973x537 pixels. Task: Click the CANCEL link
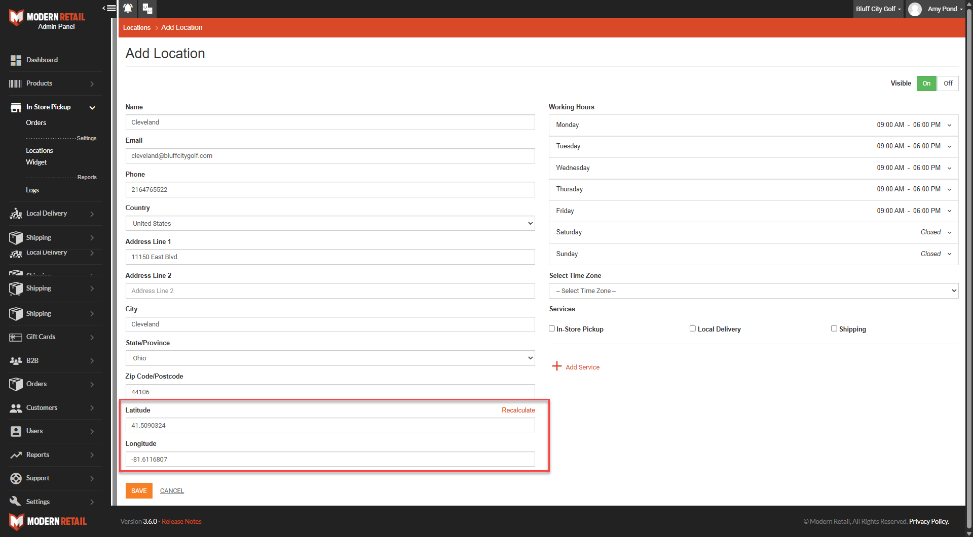pos(172,490)
